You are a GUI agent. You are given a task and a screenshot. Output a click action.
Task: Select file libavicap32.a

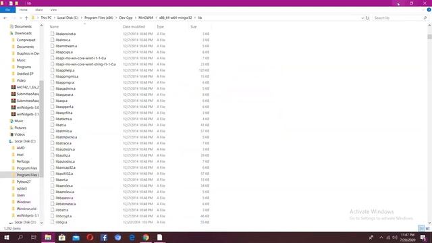65,167
